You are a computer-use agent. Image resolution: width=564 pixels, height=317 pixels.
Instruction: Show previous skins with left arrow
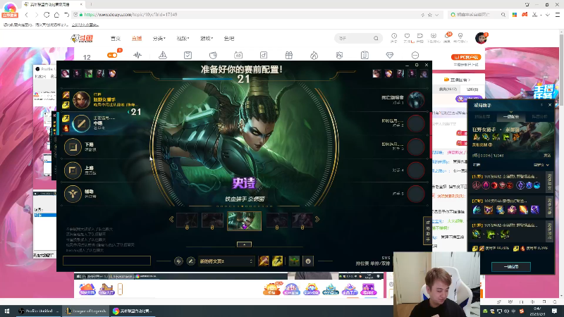171,219
